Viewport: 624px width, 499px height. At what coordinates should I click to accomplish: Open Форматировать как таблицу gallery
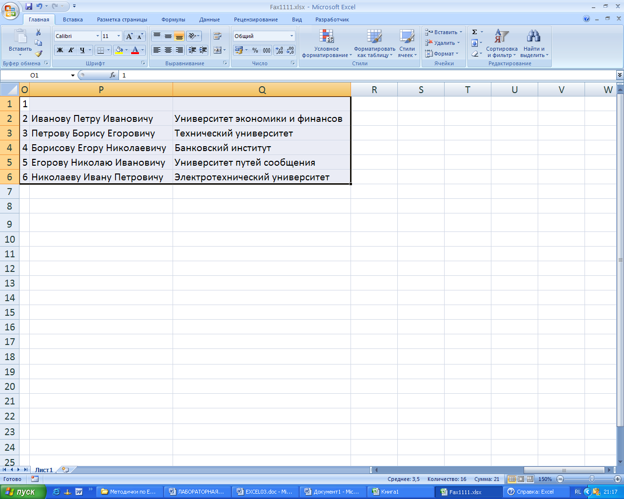(374, 44)
